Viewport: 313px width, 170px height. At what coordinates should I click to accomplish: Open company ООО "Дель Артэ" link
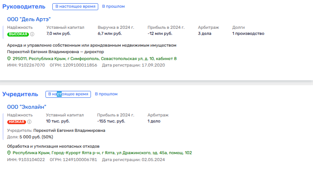coord(29,19)
